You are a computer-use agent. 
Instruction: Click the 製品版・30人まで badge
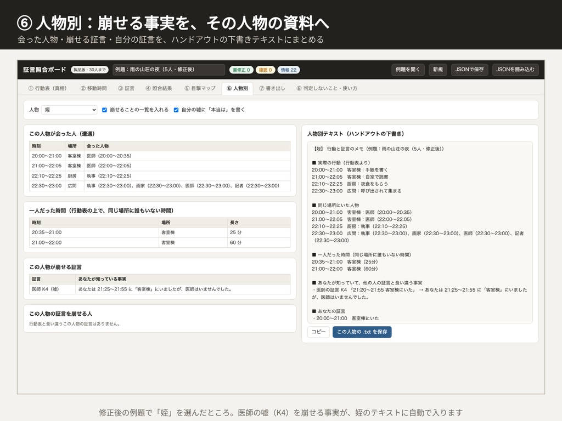tap(89, 70)
